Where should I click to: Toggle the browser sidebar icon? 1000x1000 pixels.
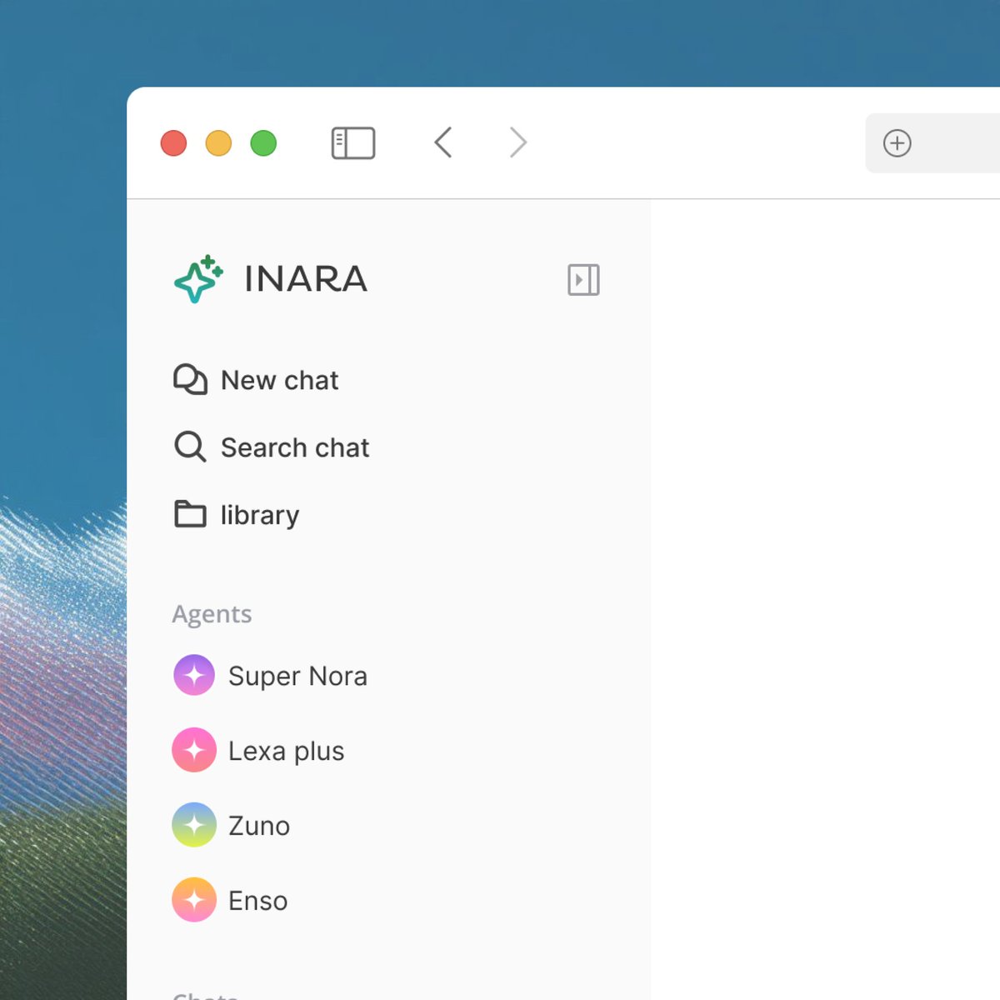click(353, 143)
